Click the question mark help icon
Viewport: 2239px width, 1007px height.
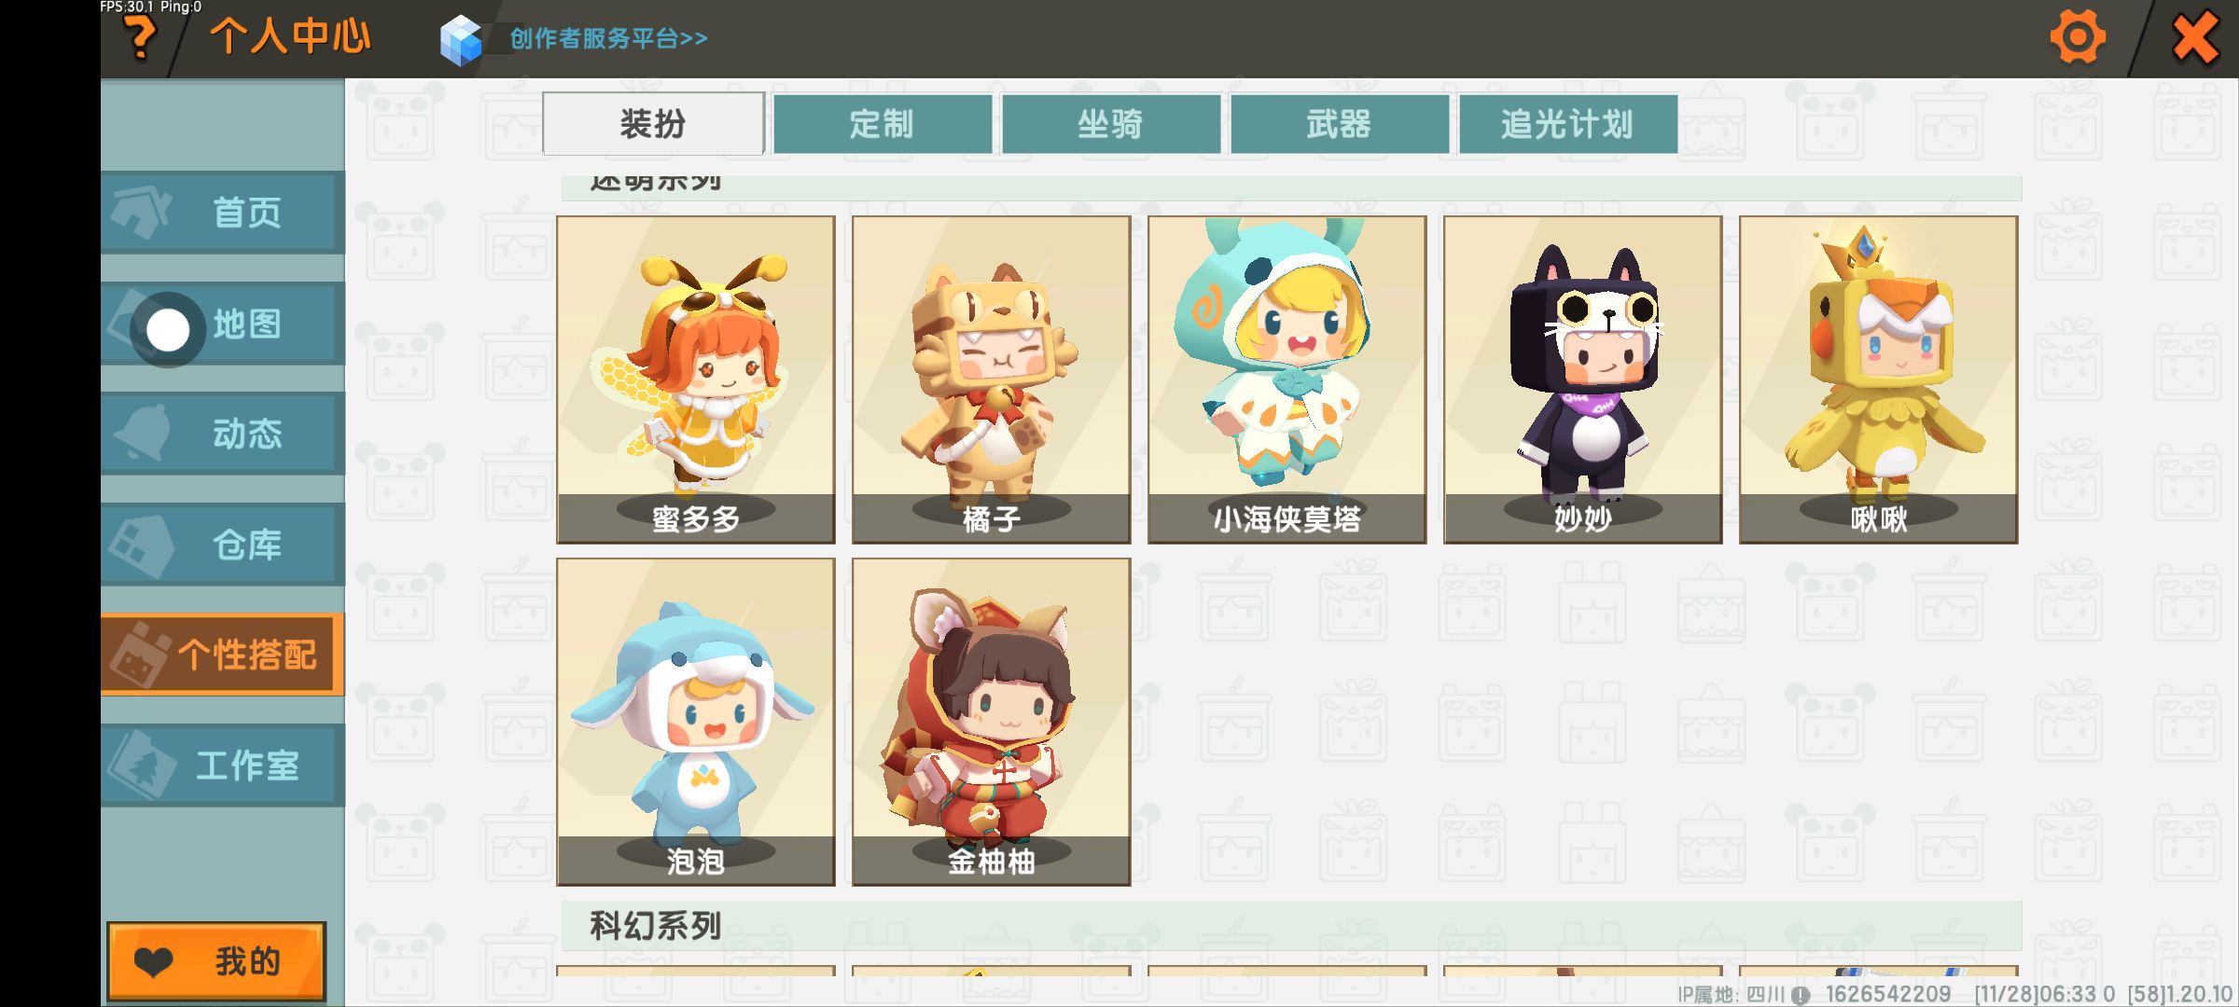tap(140, 37)
